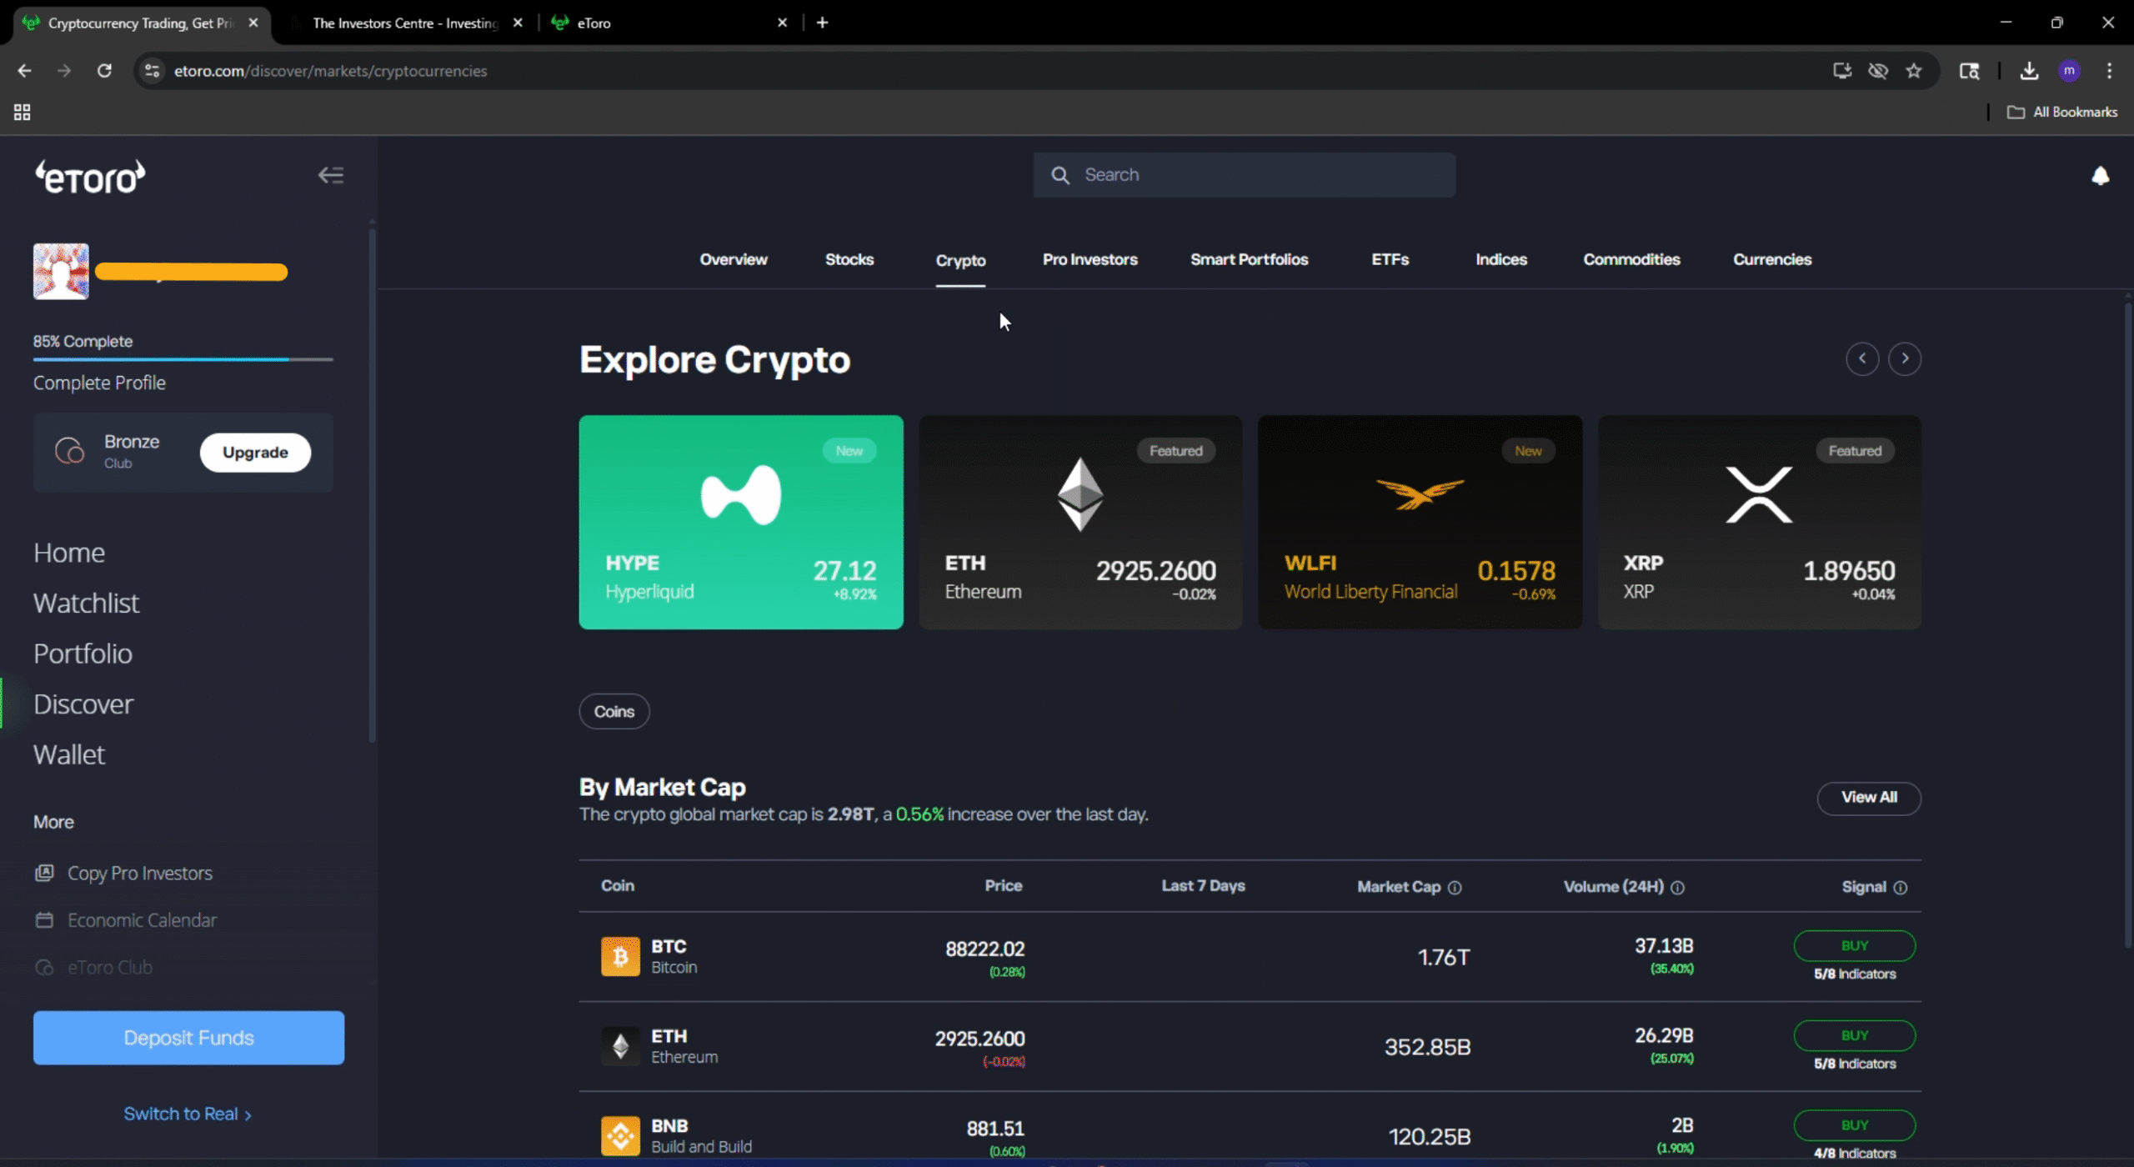Open the World Liberty Financial card
The image size is (2134, 1167).
[1420, 522]
